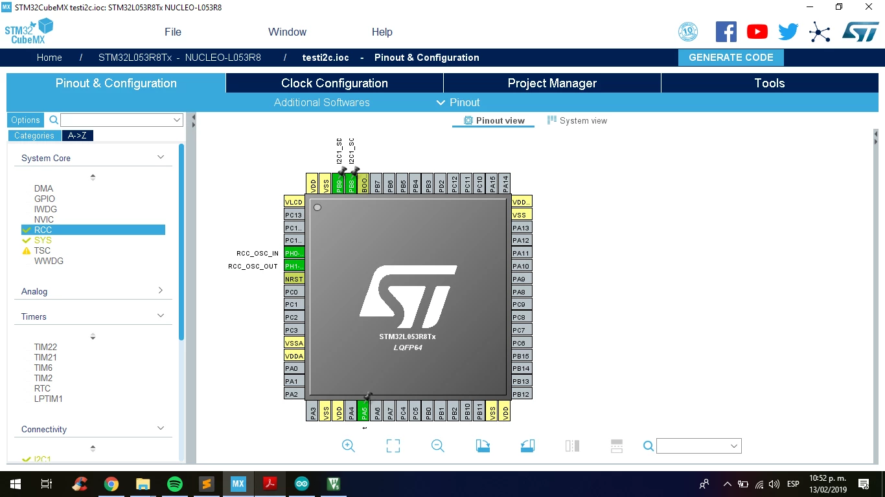Click the ST community network icon
Viewport: 885px width, 497px height.
(x=820, y=32)
